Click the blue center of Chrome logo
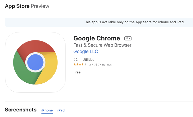Viewport: 193px width, 117px height. point(35,62)
